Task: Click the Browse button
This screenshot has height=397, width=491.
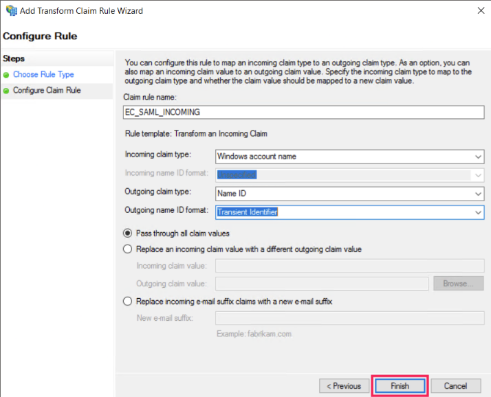Action: tap(458, 283)
